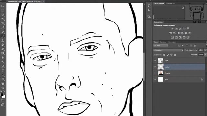The width and height of the screenshot is (207, 116).
Task: Select the Lasso tool
Action: click(3, 15)
